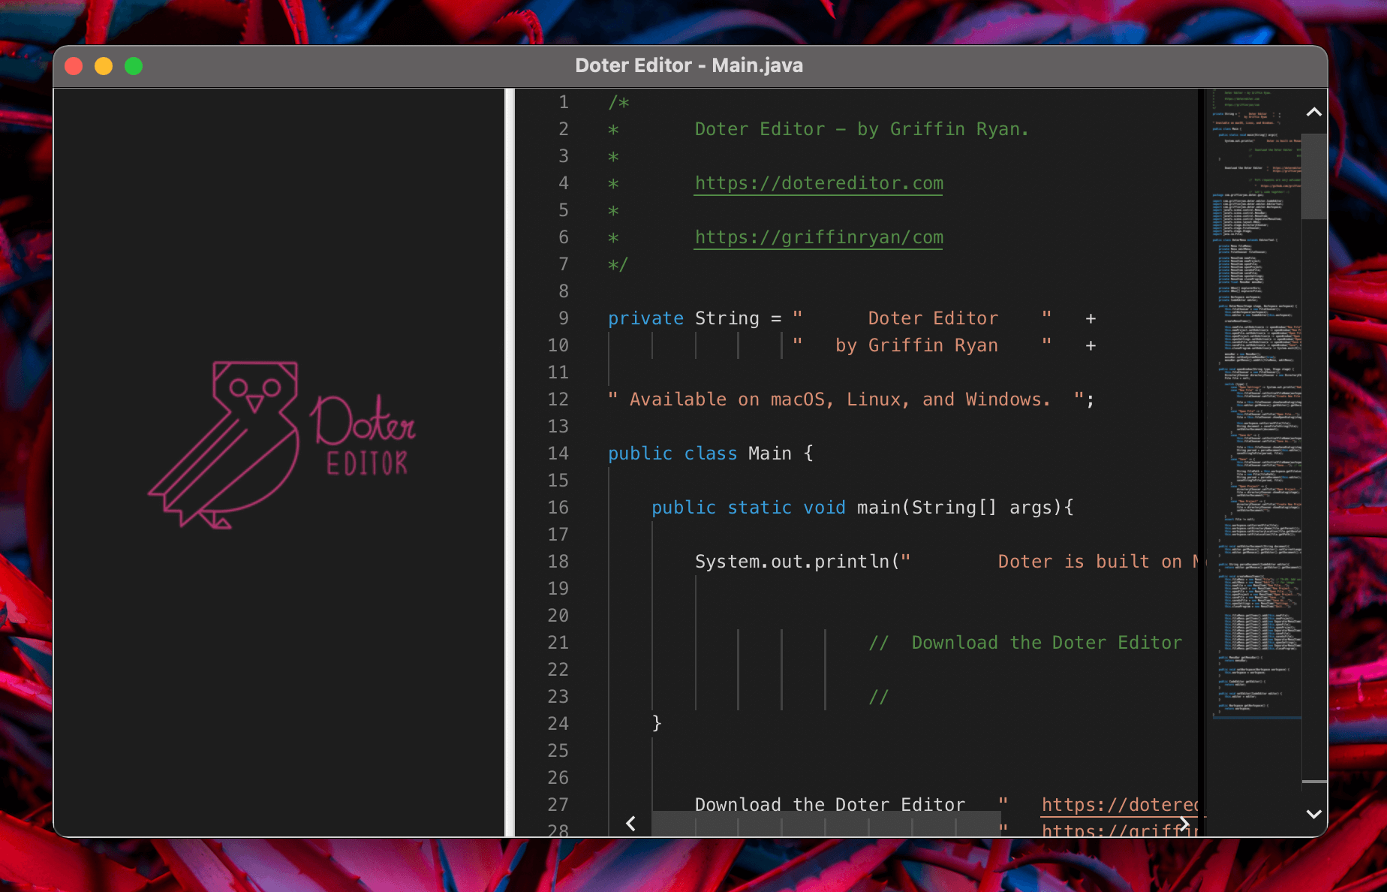Open the https://griffinryan/com link on line 6
The width and height of the screenshot is (1387, 892).
[819, 237]
